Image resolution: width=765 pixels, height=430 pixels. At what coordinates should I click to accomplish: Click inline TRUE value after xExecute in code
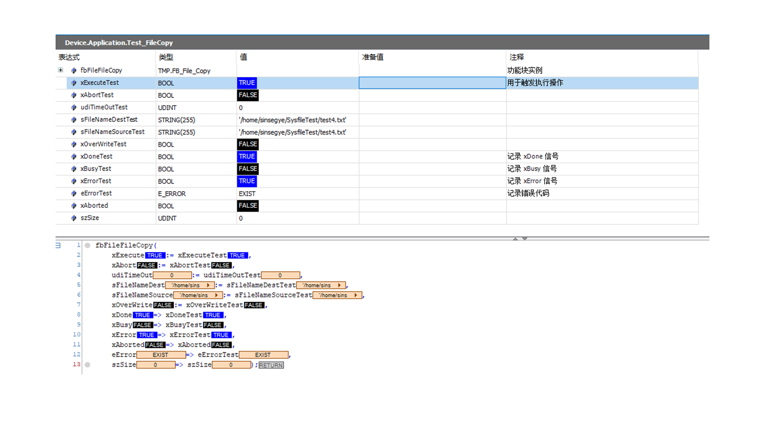click(x=155, y=256)
